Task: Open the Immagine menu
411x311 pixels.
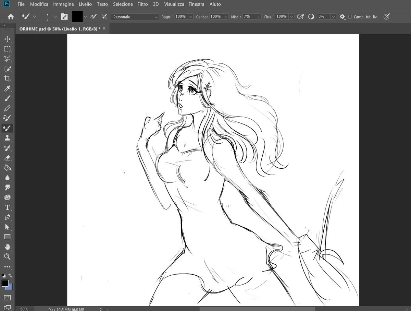Action: [63, 4]
